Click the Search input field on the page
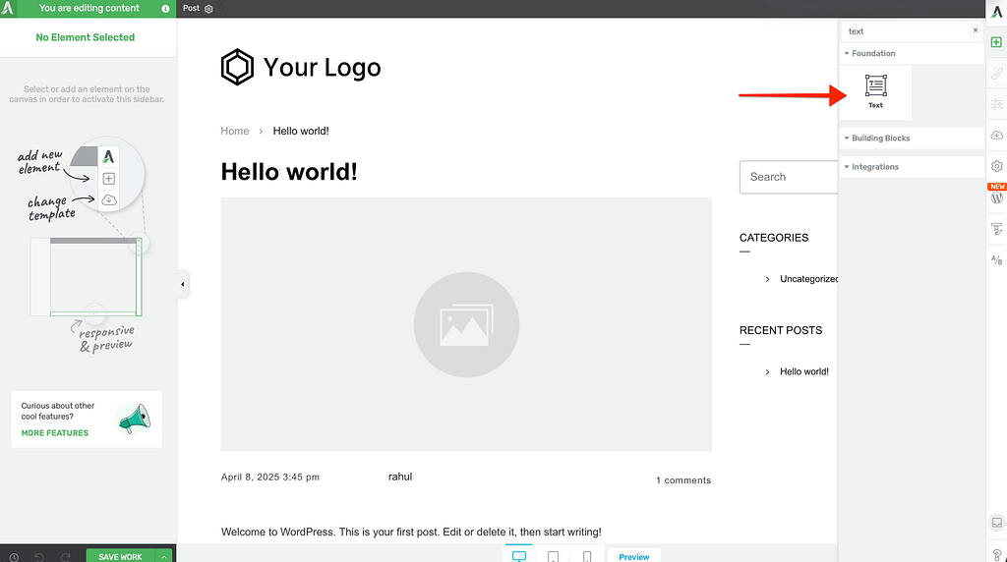Image resolution: width=1007 pixels, height=562 pixels. point(787,177)
